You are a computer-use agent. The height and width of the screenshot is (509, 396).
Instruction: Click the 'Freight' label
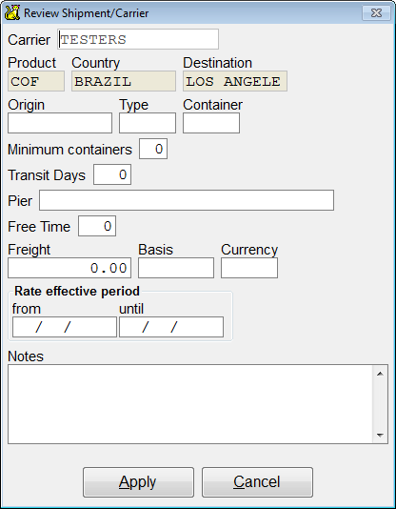[30, 250]
